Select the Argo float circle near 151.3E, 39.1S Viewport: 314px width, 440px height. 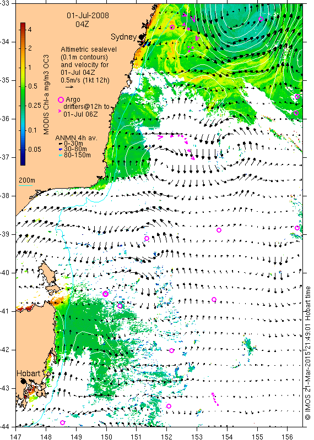(x=147, y=239)
